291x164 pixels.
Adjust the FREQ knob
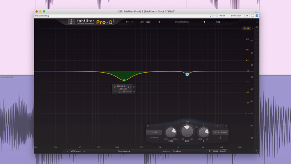171,133
